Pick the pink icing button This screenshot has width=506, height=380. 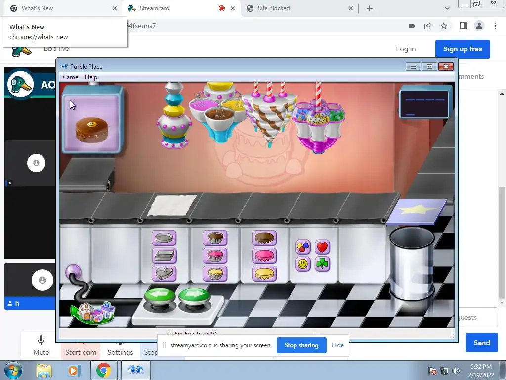[x=264, y=256]
